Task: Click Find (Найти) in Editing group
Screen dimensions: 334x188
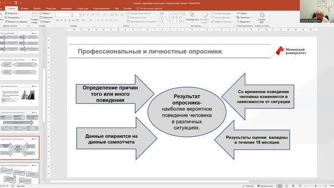Action: (x=242, y=14)
